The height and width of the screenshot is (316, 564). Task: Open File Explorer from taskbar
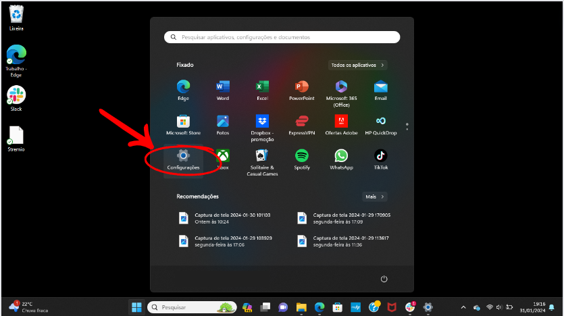(301, 307)
